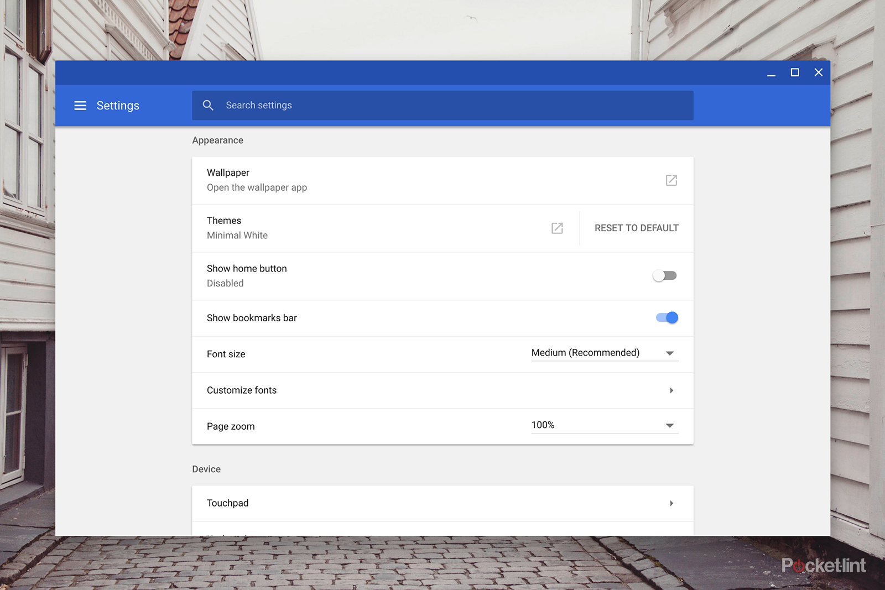The image size is (885, 590).
Task: Click RESET TO DEFAULT for the theme
Action: 636,228
